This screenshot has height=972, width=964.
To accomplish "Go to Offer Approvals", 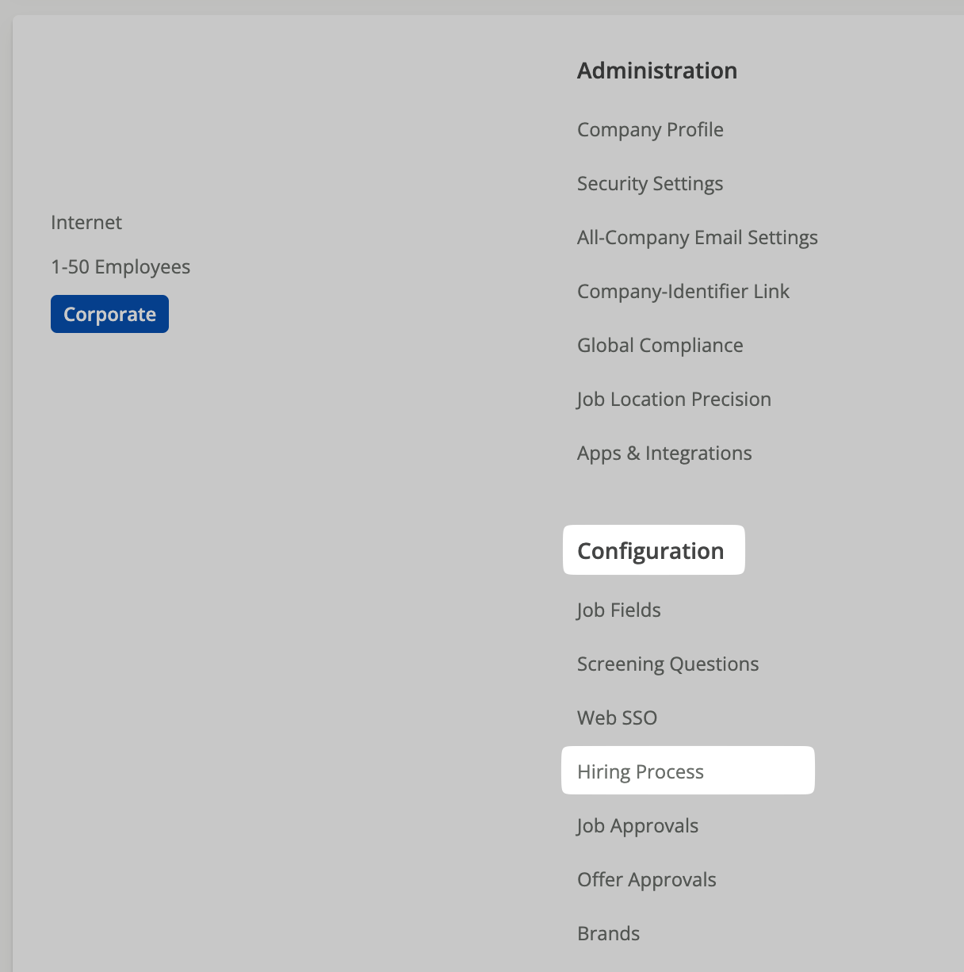I will click(647, 879).
